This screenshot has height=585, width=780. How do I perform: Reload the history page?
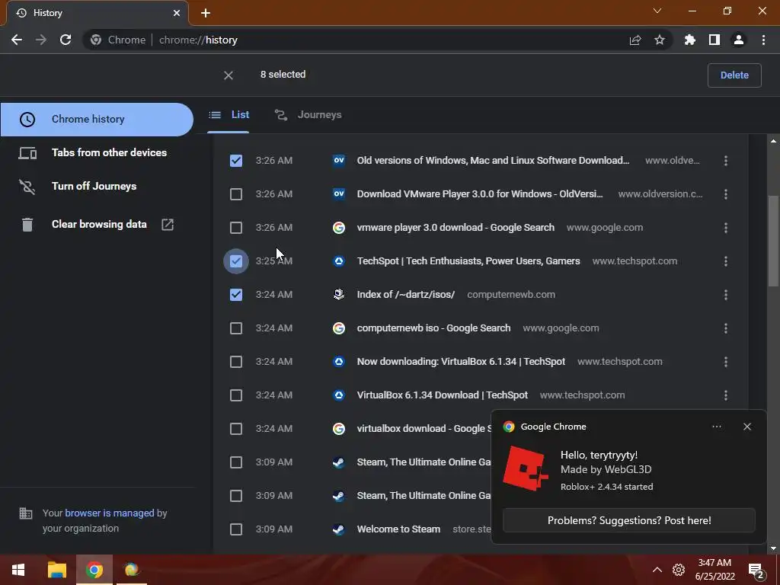[66, 40]
